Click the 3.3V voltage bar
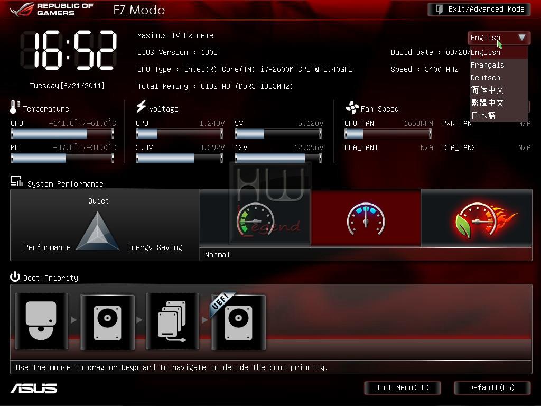This screenshot has height=406, width=541. (x=179, y=158)
